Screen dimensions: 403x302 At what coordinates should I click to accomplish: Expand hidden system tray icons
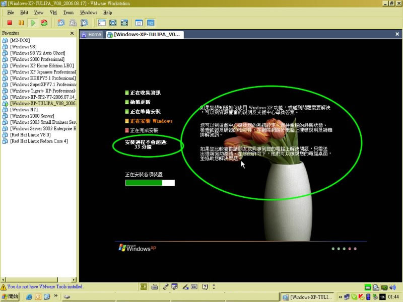click(x=341, y=297)
